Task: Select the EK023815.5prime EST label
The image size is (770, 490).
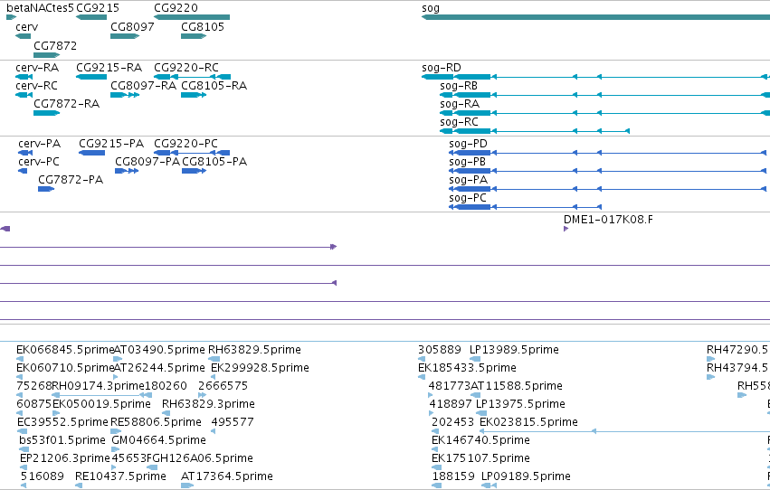Action: click(528, 422)
